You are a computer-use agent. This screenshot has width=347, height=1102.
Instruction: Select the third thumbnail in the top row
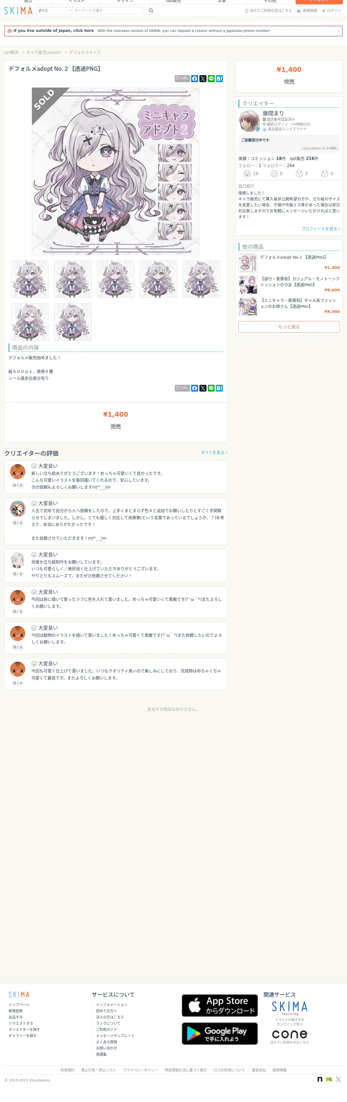[x=115, y=279]
